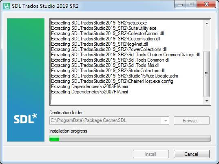
Task: Click the SDL logo in the side banner
Action: [x=25, y=118]
